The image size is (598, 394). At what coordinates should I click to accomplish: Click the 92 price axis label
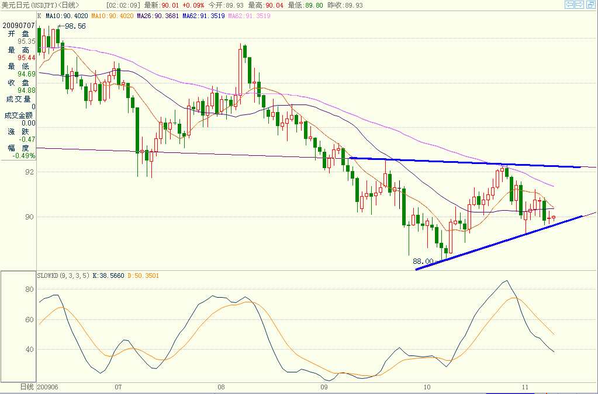(x=29, y=172)
